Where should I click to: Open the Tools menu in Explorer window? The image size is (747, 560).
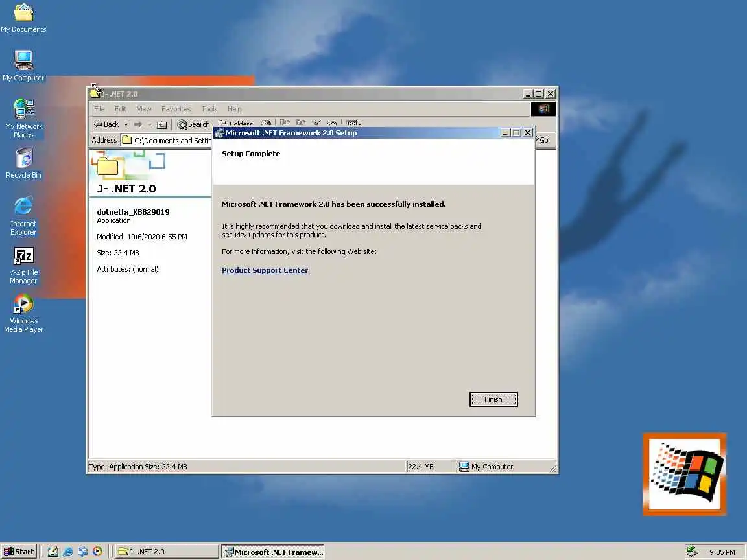click(x=209, y=109)
